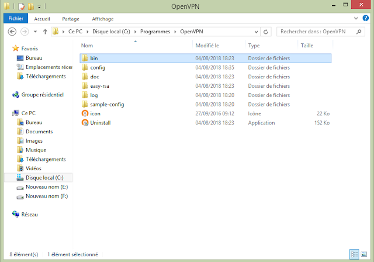Click the Icône type cell

[254, 113]
